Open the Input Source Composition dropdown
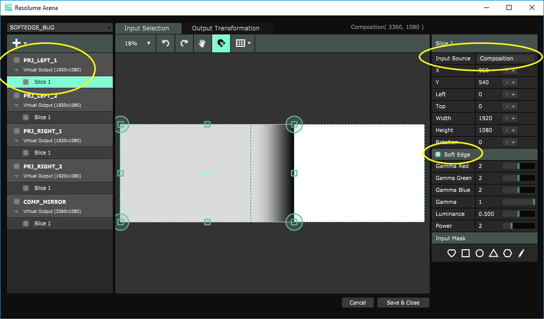544x319 pixels. click(x=506, y=58)
